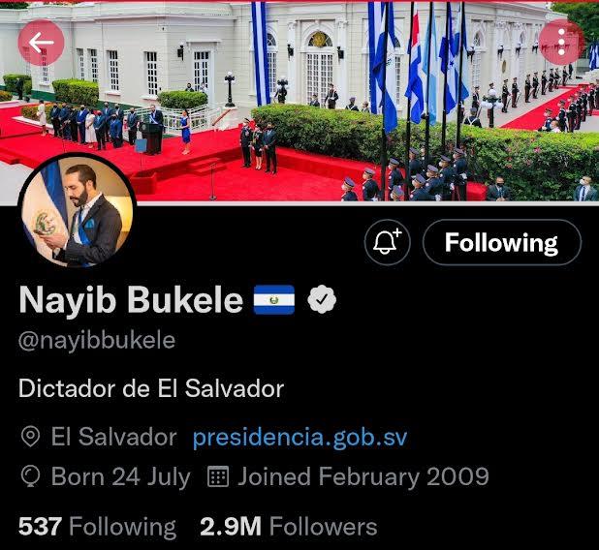Tap the location pin icon

[x=30, y=437]
